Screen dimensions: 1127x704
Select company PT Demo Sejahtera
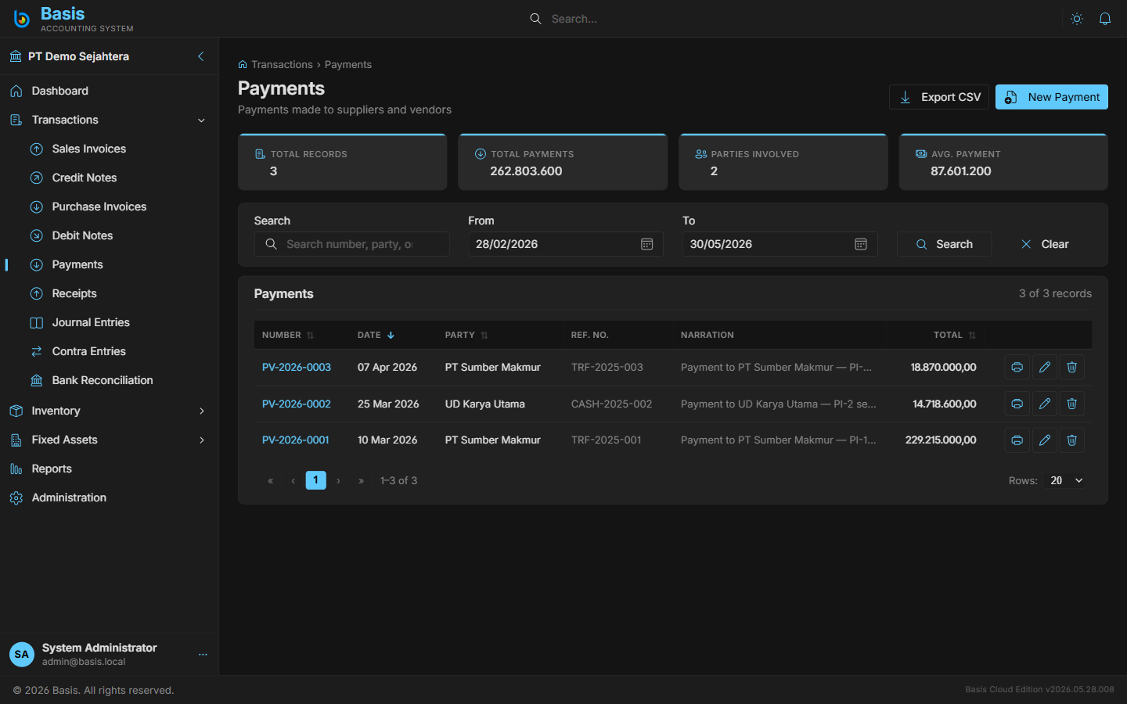tap(78, 56)
